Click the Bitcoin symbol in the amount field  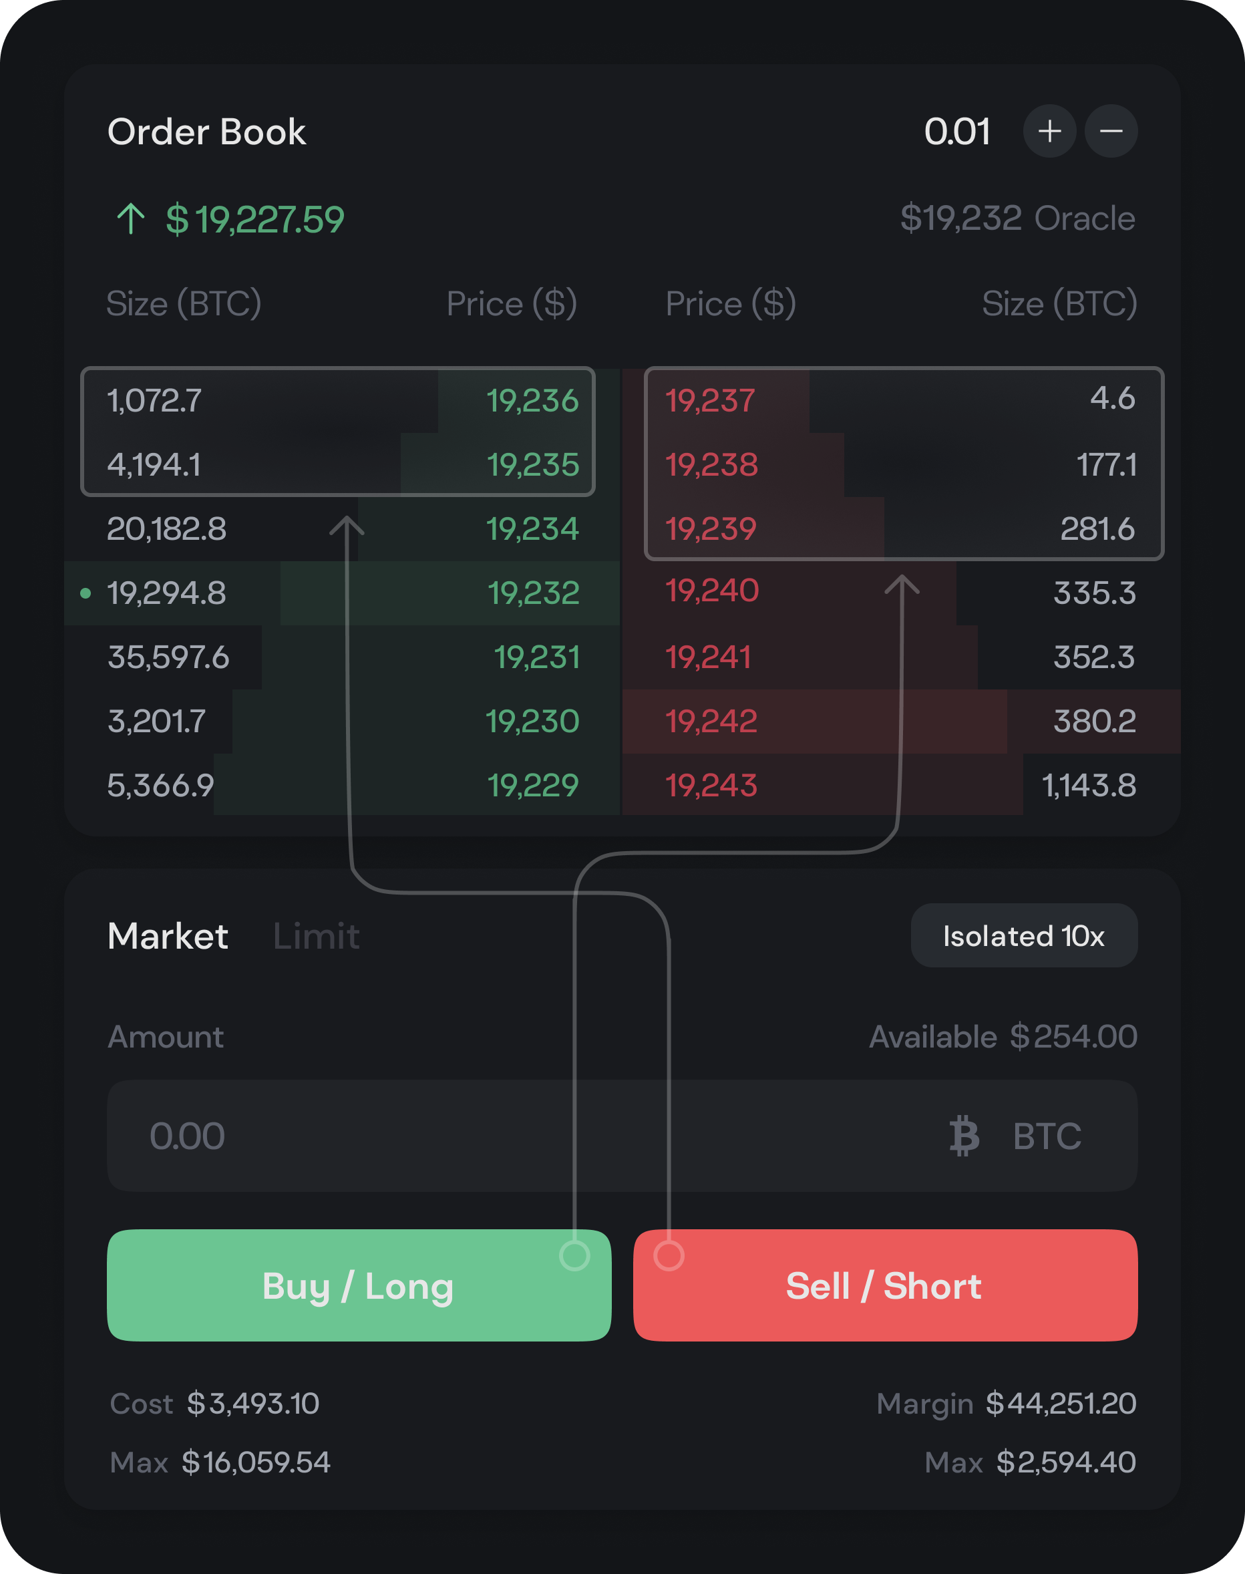pyautogui.click(x=964, y=1135)
